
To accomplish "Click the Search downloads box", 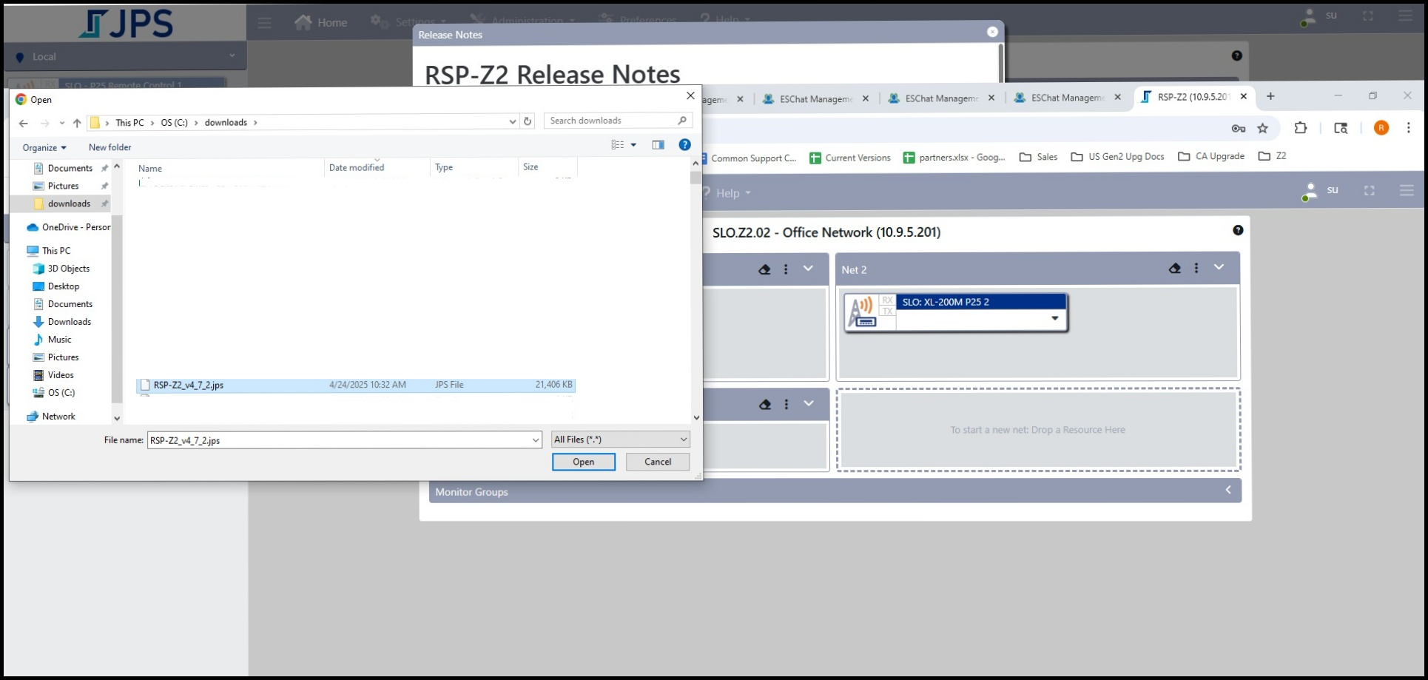I will tap(618, 121).
